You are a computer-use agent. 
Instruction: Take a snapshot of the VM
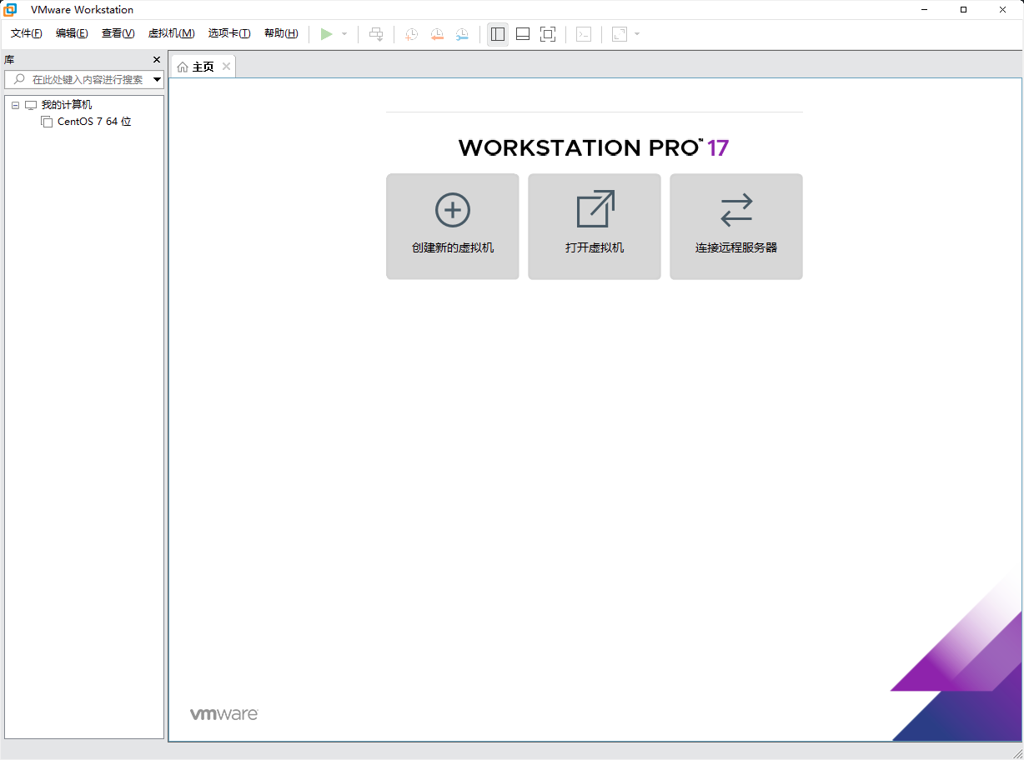409,34
